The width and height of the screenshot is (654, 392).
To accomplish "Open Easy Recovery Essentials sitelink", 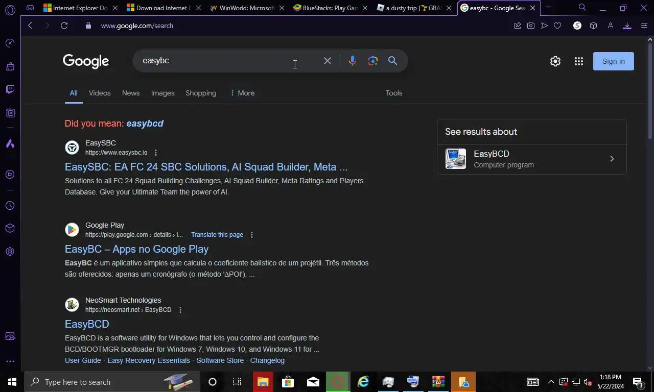I will [x=149, y=360].
